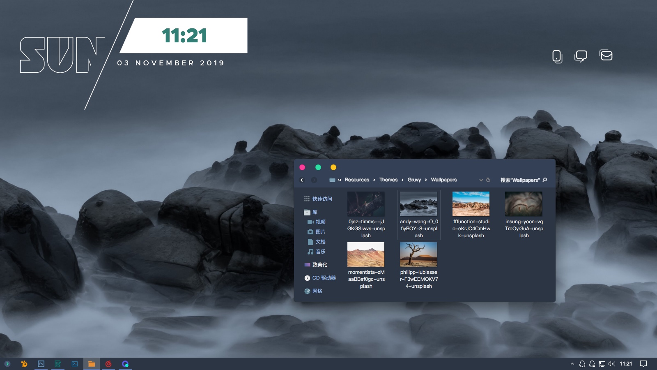The image size is (657, 370).
Task: Navigate to Gruvy in the breadcrumb
Action: tap(414, 180)
